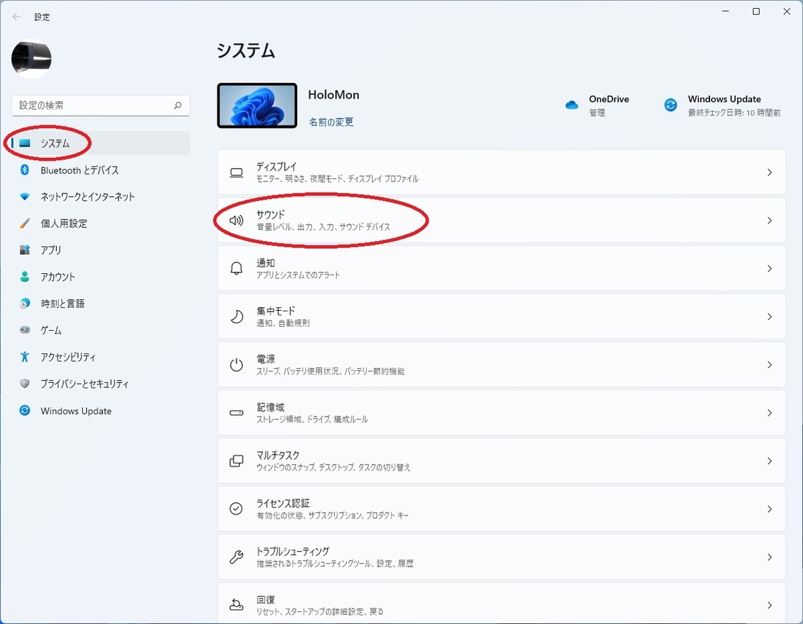The height and width of the screenshot is (624, 803).
Task: Click the HoloMon device thumbnail
Action: coord(257,106)
